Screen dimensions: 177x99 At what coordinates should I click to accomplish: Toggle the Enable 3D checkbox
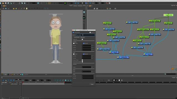click(82, 39)
